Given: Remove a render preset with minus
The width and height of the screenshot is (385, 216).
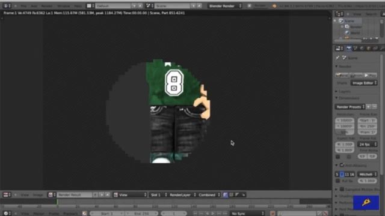Looking at the screenshot, I should [374, 107].
